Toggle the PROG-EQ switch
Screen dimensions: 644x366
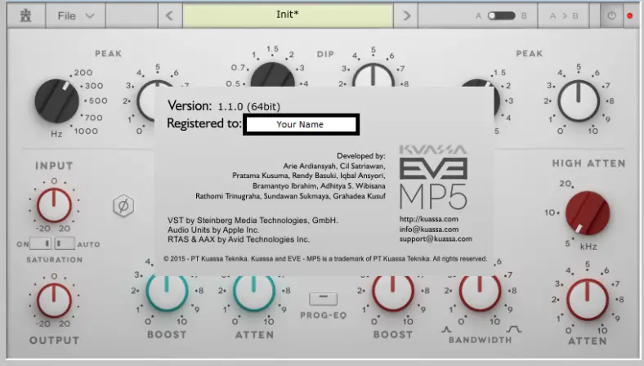click(324, 299)
